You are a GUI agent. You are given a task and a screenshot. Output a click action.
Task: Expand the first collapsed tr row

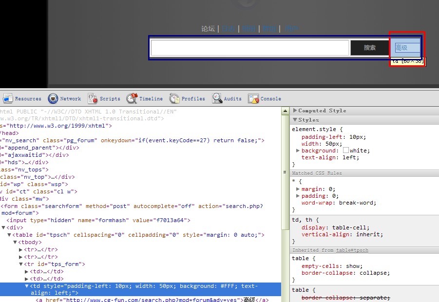pyautogui.click(x=21, y=249)
